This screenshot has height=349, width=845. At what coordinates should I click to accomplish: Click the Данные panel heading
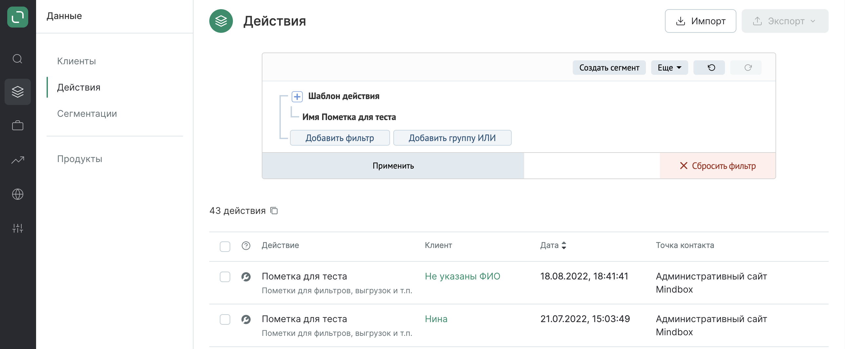coord(64,16)
